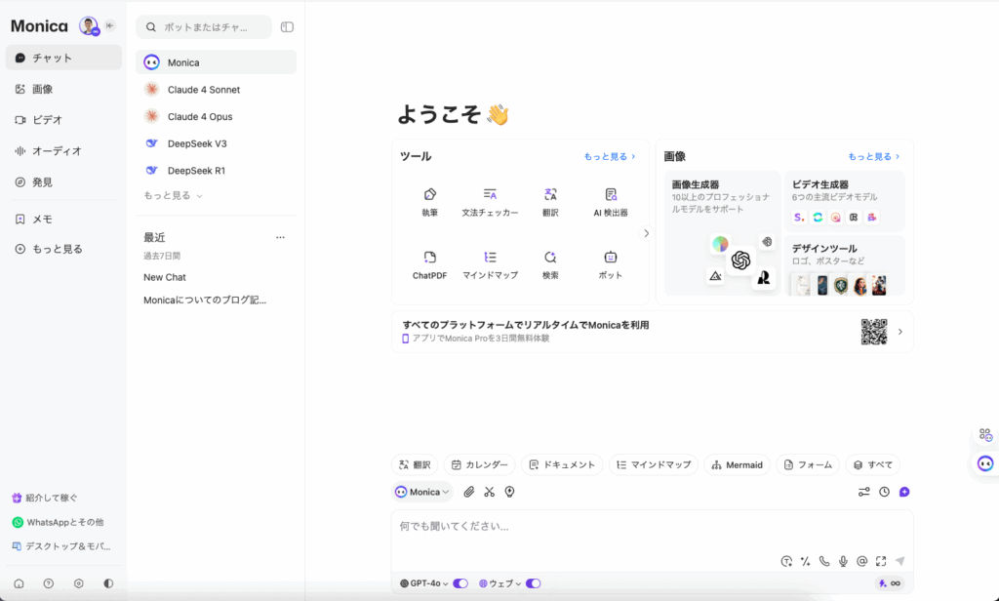Click もっと見る link in ツール panel
Viewport: 999px width, 601px height.
(x=610, y=156)
